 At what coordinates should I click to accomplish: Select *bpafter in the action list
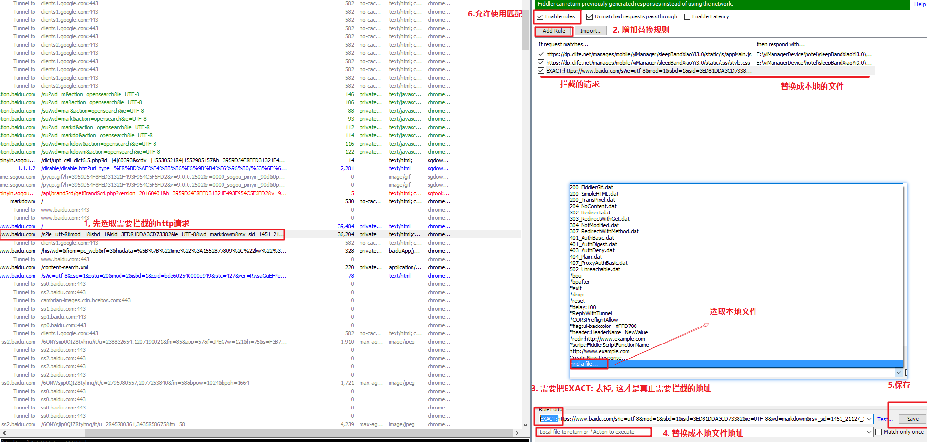[736, 282]
